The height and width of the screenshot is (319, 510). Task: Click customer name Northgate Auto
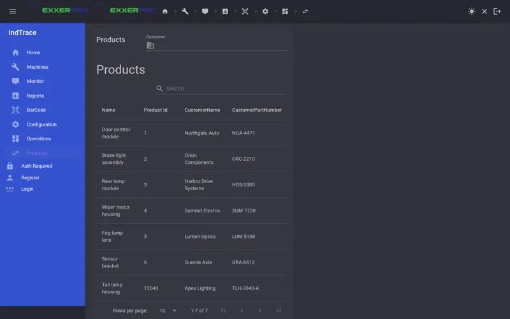coord(202,133)
